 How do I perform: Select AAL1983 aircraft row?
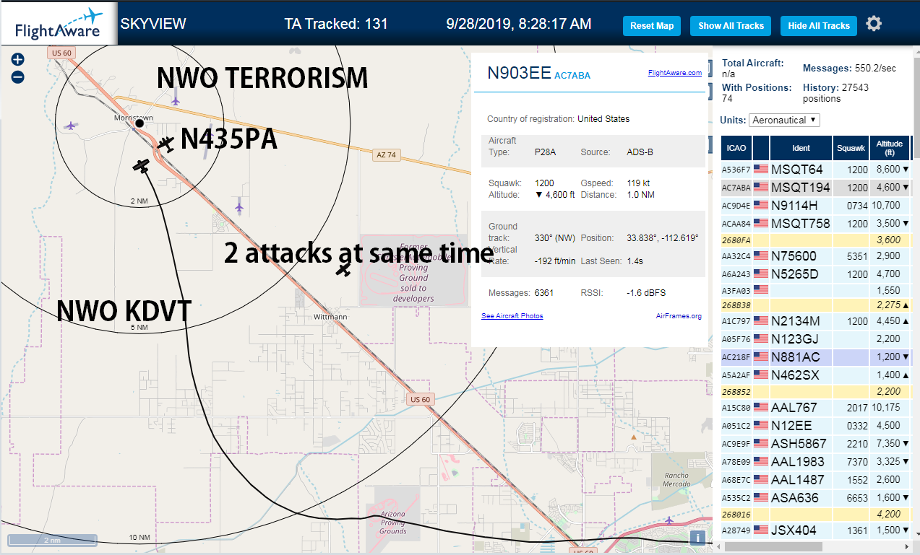coord(816,462)
